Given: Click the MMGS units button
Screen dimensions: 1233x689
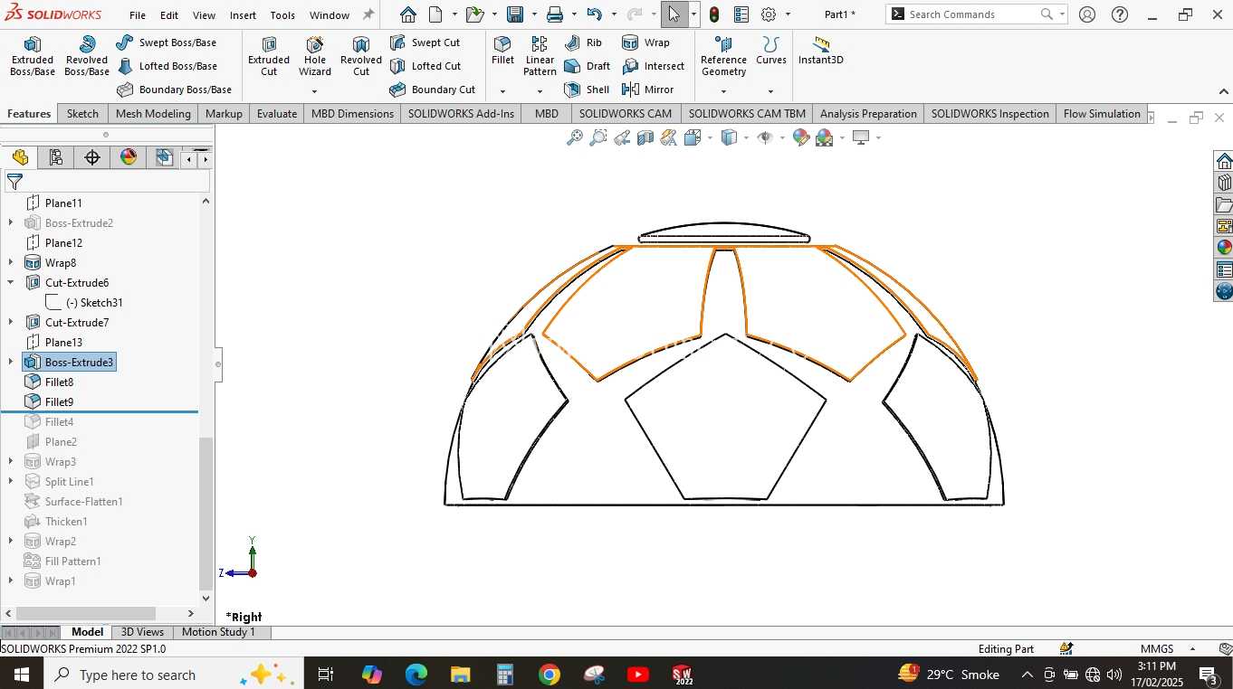Looking at the screenshot, I should tap(1157, 648).
